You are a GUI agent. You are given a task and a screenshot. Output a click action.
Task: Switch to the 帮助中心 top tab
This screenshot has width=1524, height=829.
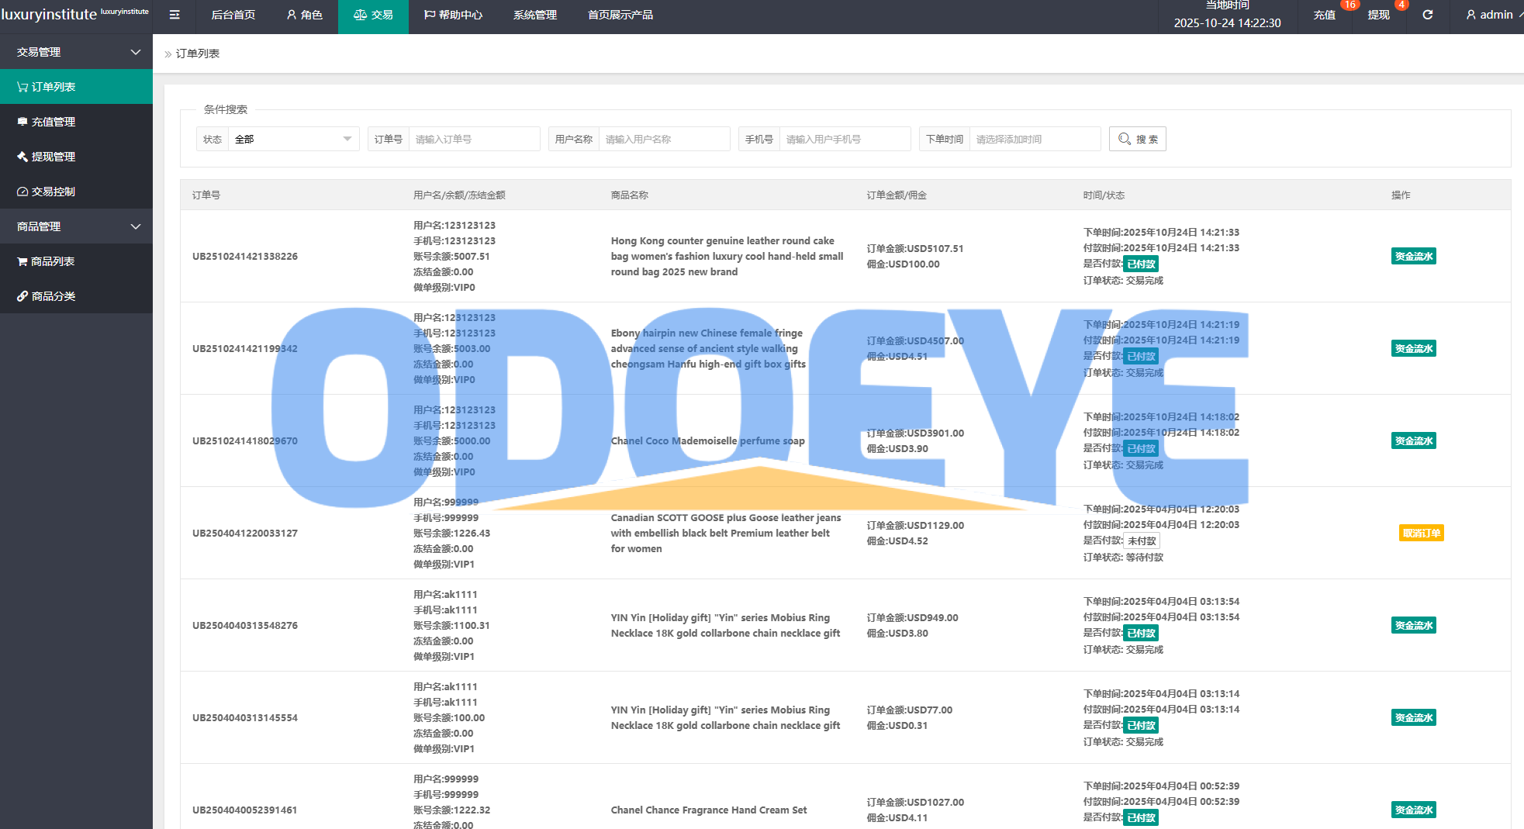point(453,15)
